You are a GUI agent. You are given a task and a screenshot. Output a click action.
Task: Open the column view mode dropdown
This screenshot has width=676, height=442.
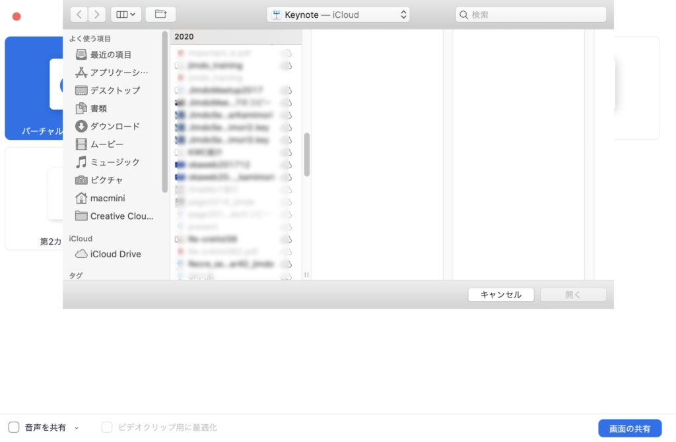pos(126,15)
